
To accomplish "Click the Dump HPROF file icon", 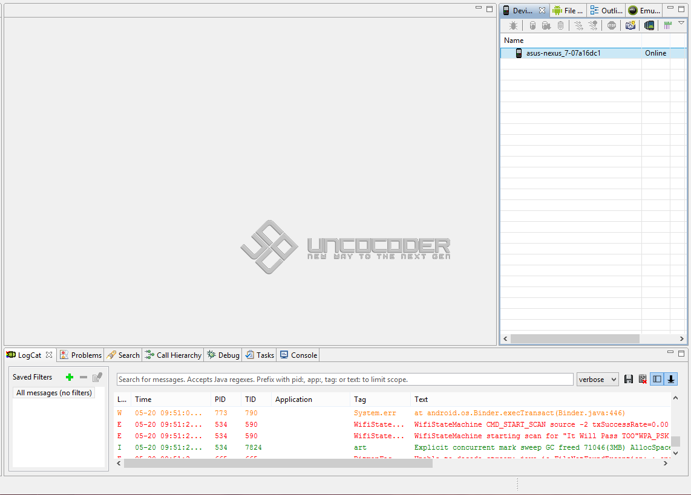I will pyautogui.click(x=546, y=25).
